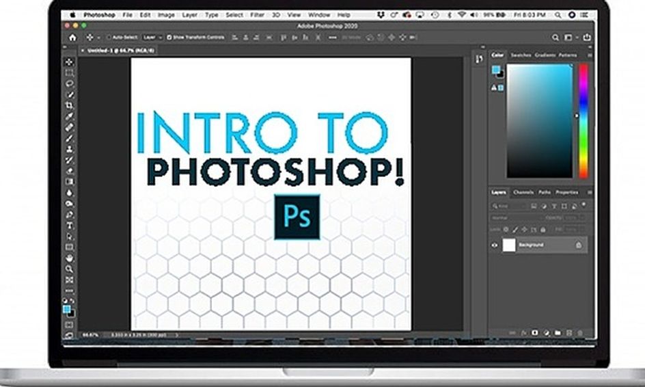
Task: Switch to the Paths tab
Action: 545,192
